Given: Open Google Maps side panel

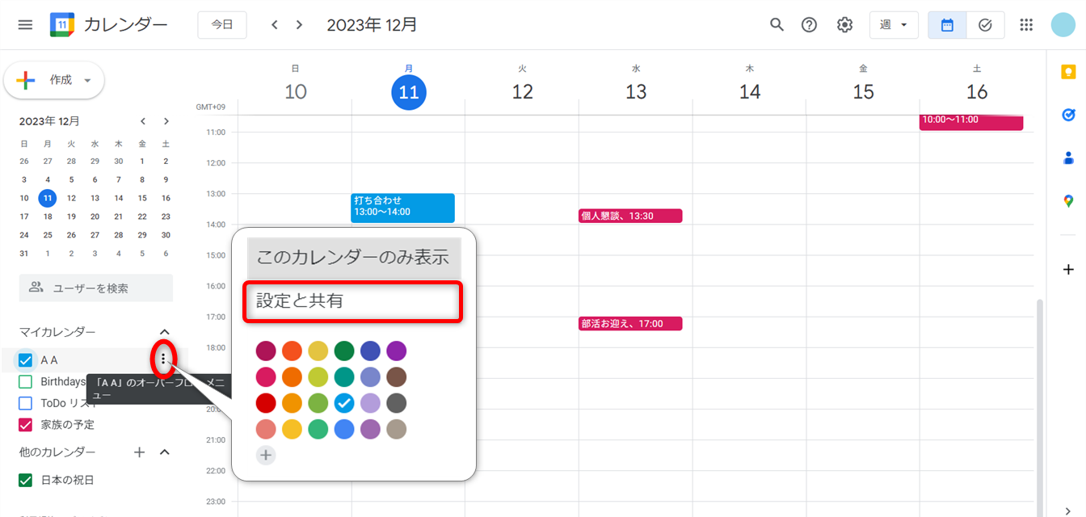Looking at the screenshot, I should 1068,201.
